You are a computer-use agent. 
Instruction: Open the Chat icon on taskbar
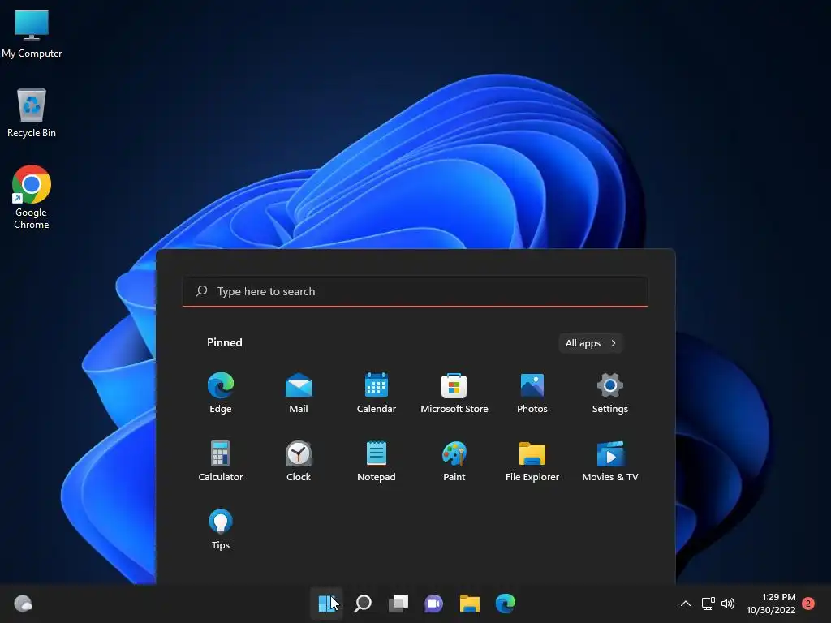(433, 604)
